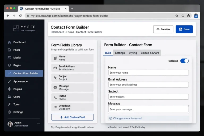Screen dimensions: 204x136
Task: Click Add Custom Field button
Action: [72, 117]
